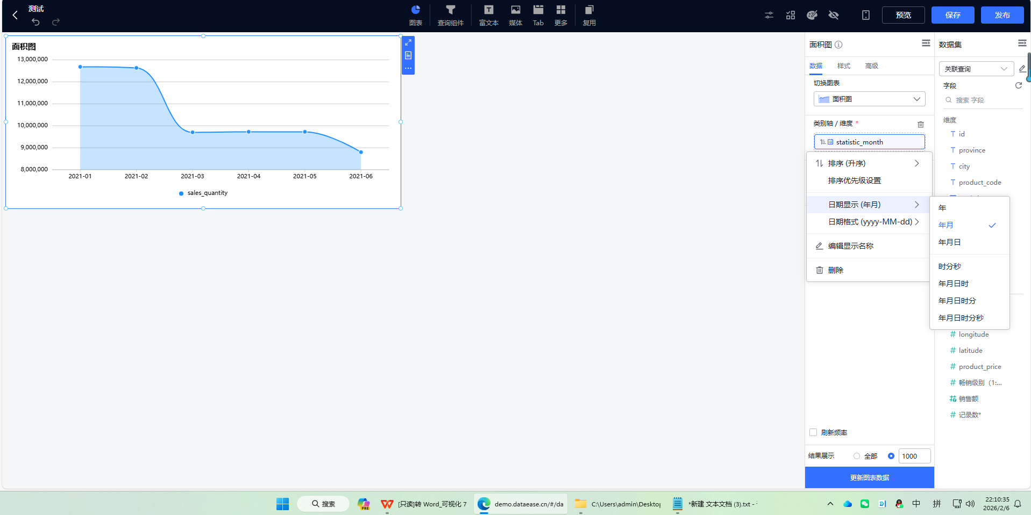Image resolution: width=1031 pixels, height=515 pixels.
Task: Select the 全部 result display radio
Action: coord(857,456)
